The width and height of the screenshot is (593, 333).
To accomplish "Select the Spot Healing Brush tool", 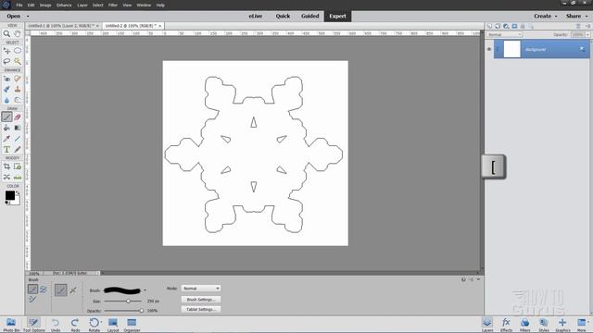I will (18, 79).
